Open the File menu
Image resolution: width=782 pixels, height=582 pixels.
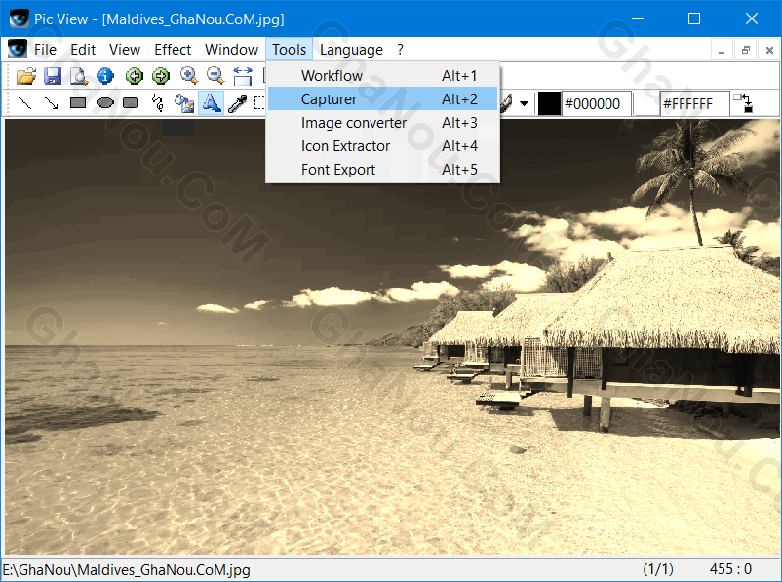[45, 50]
